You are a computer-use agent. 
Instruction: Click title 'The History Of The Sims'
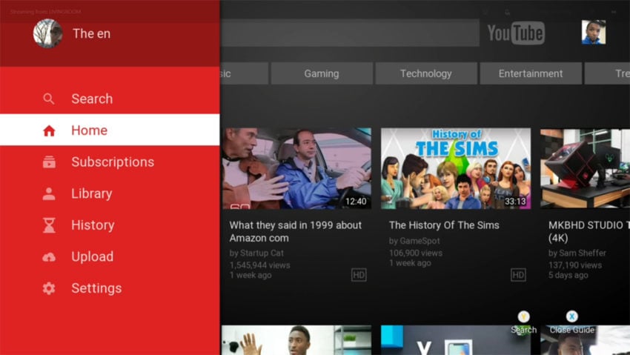coord(444,225)
